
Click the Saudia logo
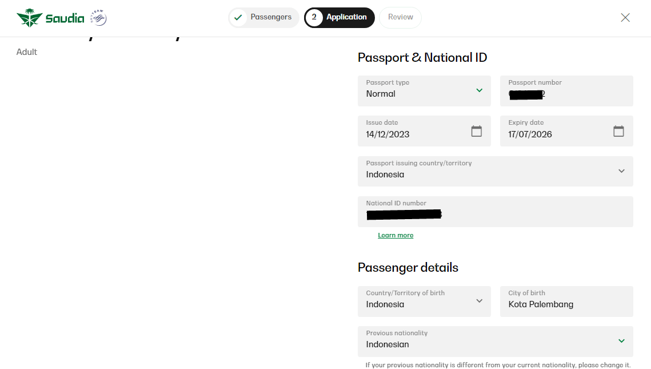click(x=50, y=18)
